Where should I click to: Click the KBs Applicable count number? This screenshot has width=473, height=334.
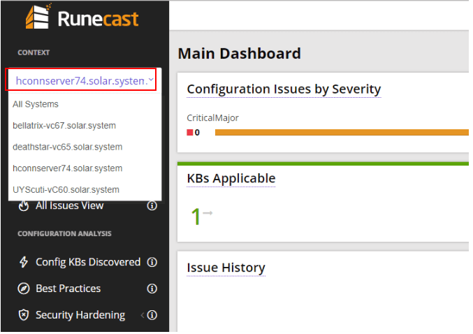point(196,217)
